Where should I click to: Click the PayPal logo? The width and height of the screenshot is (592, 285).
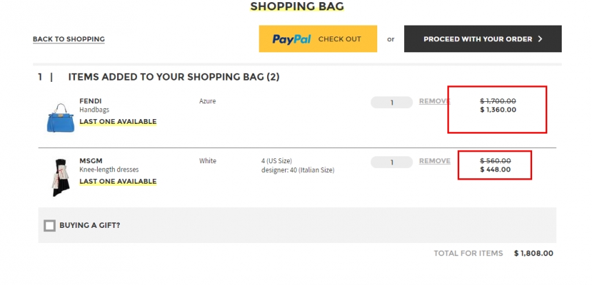tap(291, 39)
